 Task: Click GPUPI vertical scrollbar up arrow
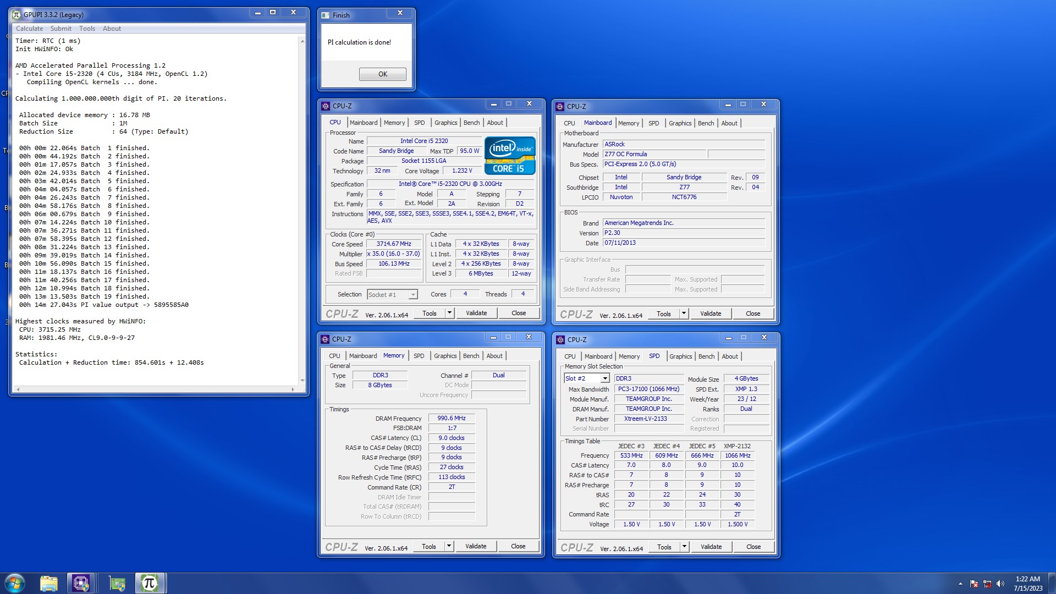(302, 41)
